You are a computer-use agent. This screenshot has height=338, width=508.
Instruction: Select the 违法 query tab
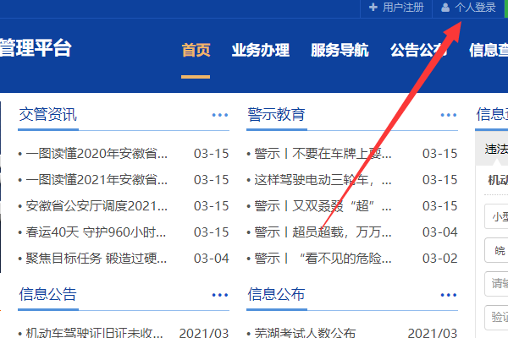pos(495,149)
